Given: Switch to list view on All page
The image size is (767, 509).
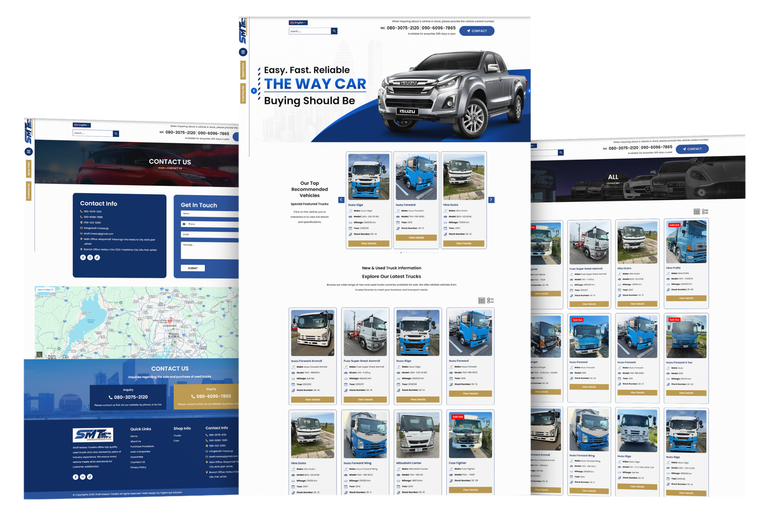Looking at the screenshot, I should pos(705,211).
